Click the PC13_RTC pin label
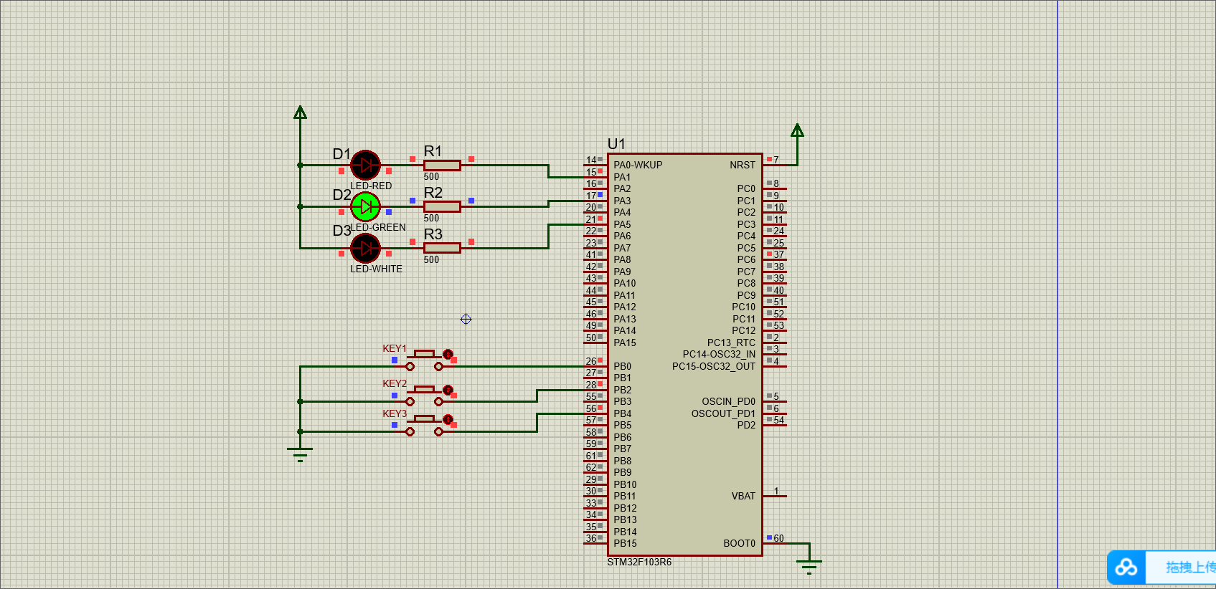 (731, 343)
